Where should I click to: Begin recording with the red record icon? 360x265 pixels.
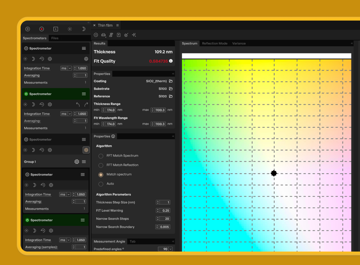(42, 29)
